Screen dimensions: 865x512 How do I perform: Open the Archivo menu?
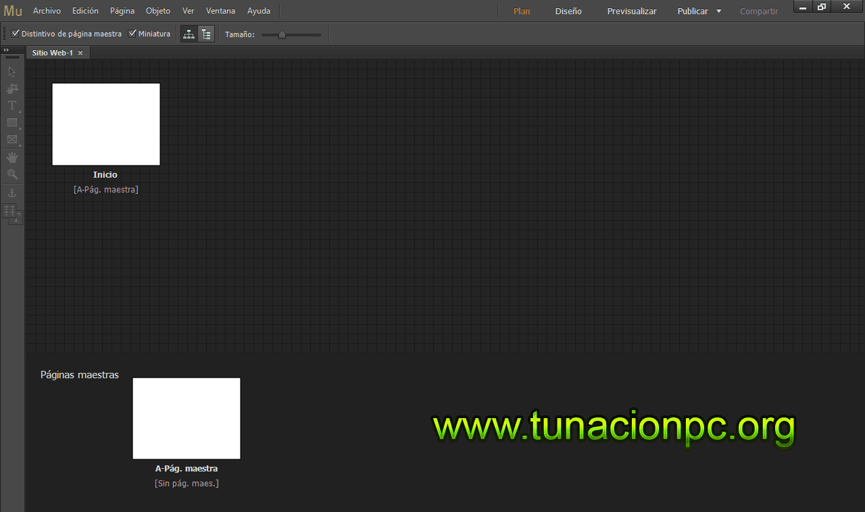point(47,11)
